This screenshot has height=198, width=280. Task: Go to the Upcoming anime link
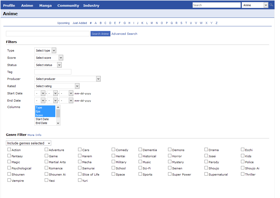click(x=63, y=23)
